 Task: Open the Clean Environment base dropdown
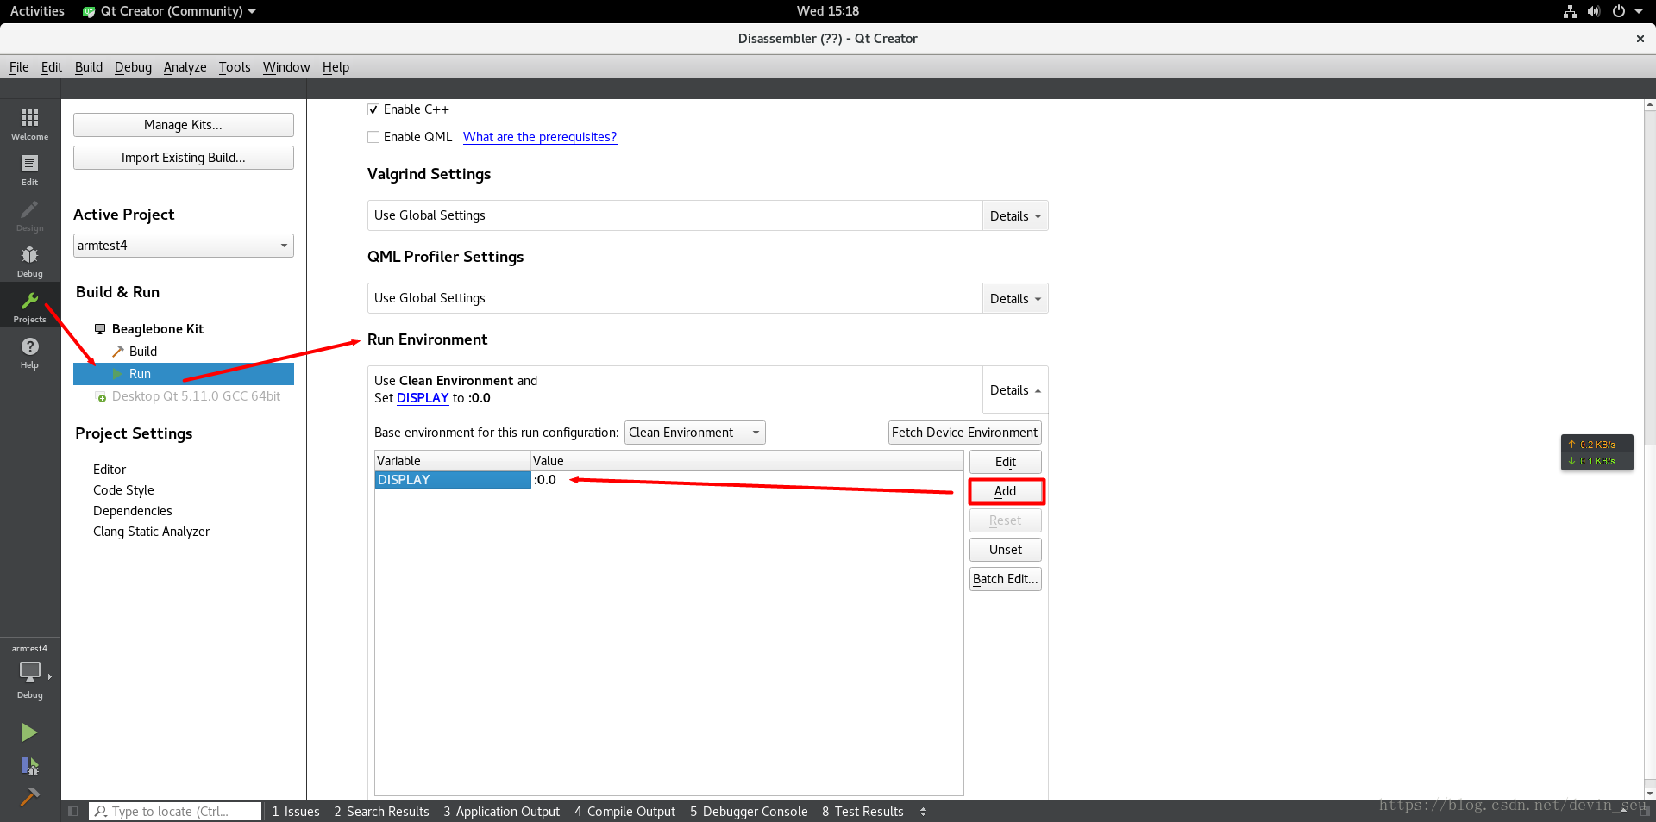tap(694, 433)
